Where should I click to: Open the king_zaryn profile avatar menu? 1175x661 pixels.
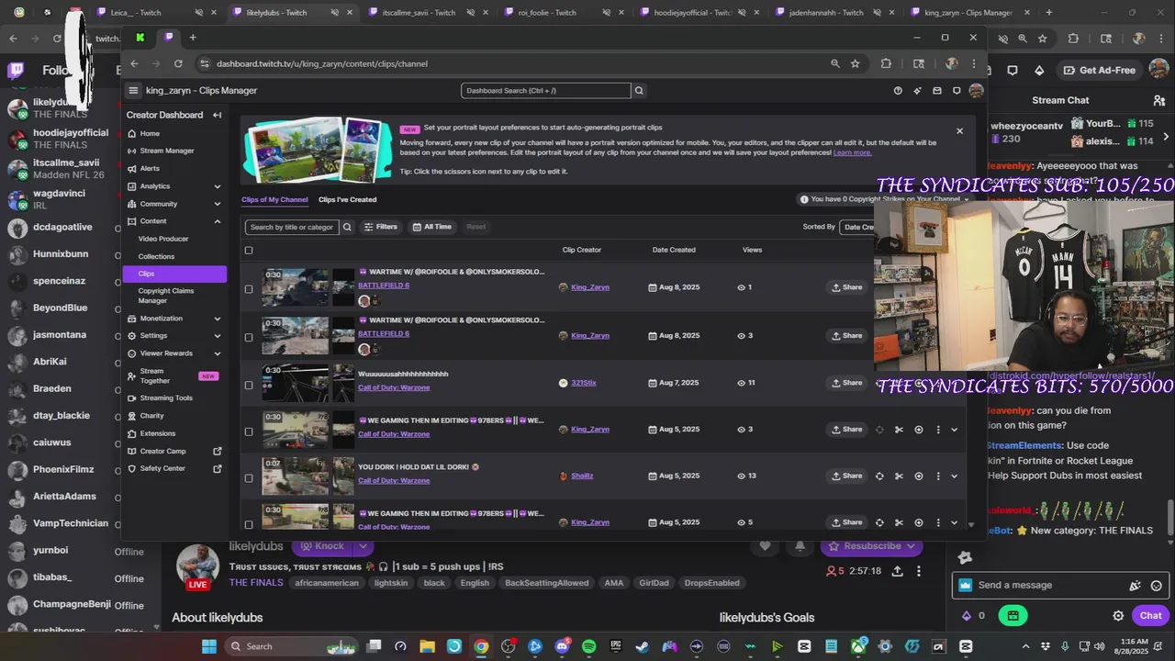[x=976, y=90]
